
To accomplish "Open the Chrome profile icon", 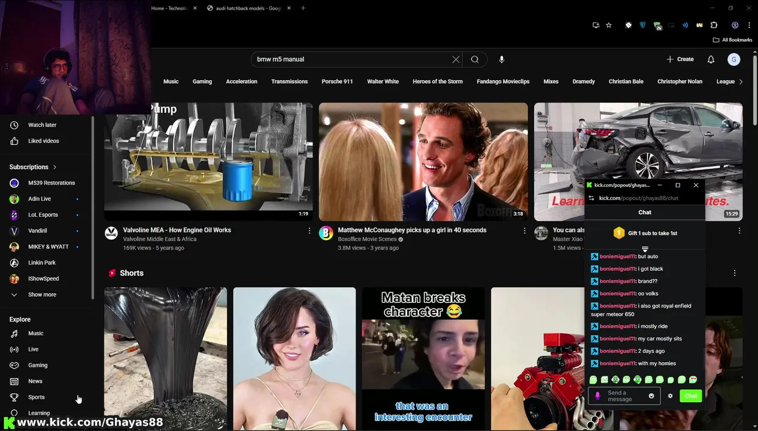I will (735, 25).
